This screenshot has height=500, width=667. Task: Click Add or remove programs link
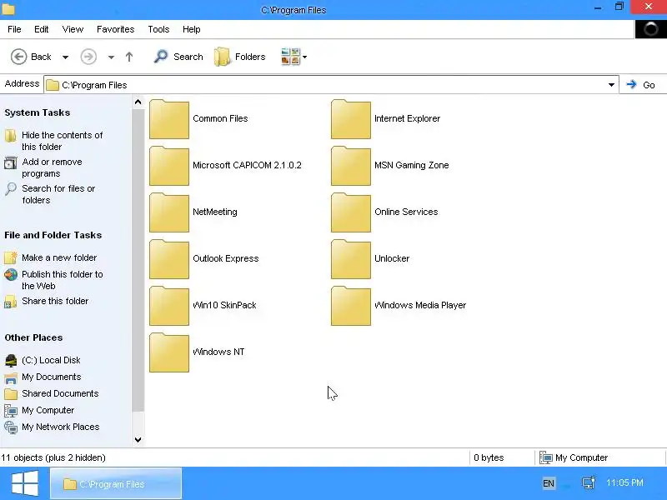click(52, 167)
